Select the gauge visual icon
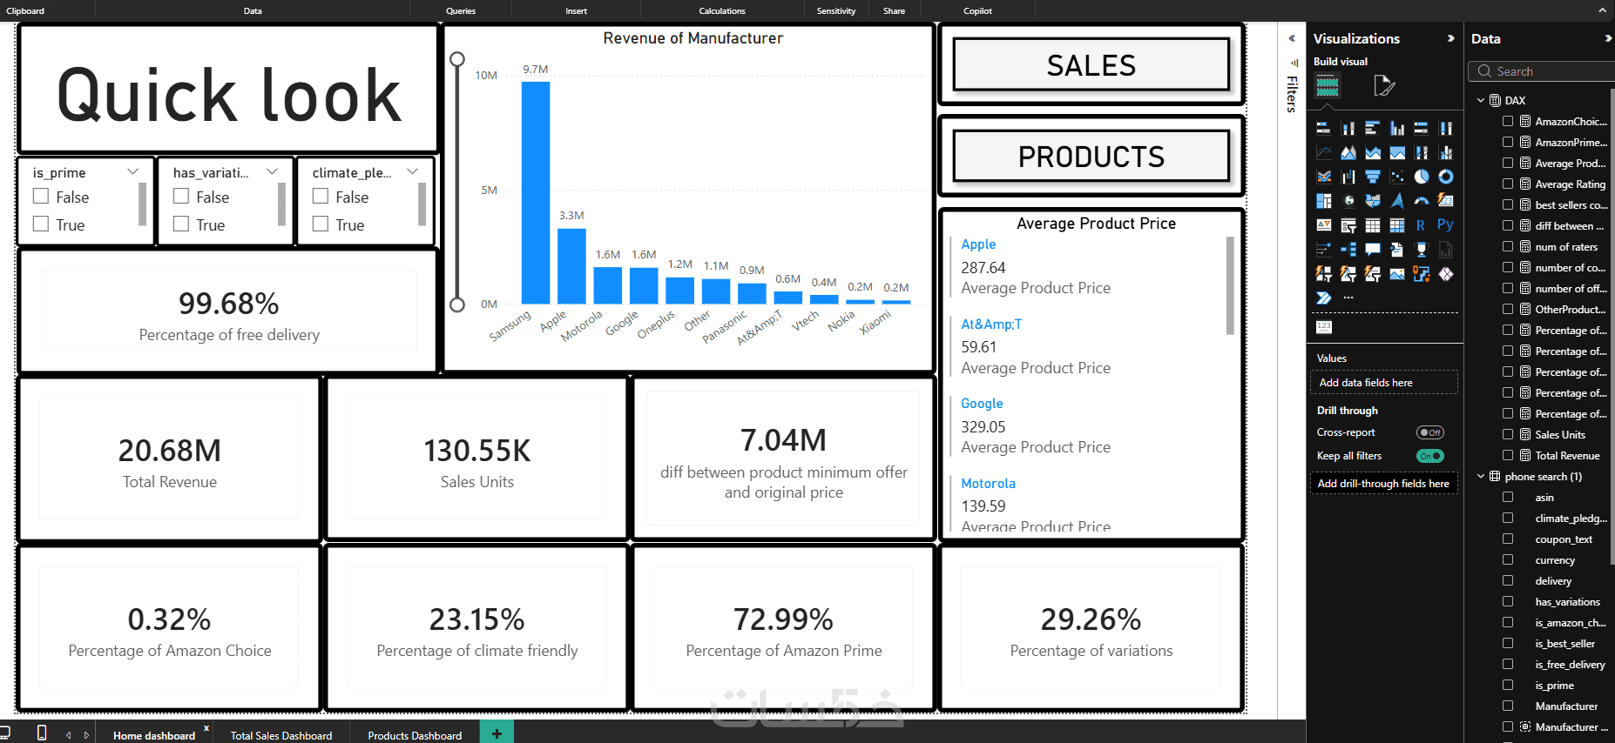1615x743 pixels. (1422, 201)
